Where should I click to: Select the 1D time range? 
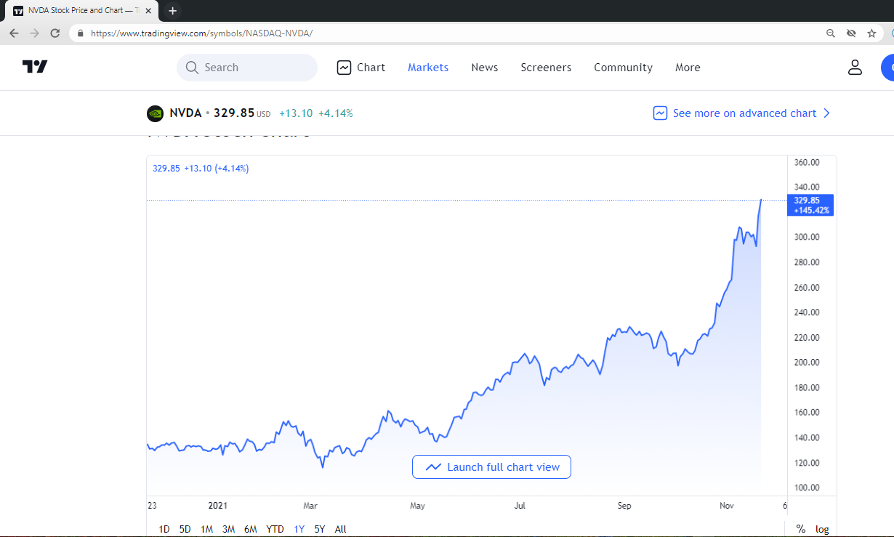pos(164,529)
